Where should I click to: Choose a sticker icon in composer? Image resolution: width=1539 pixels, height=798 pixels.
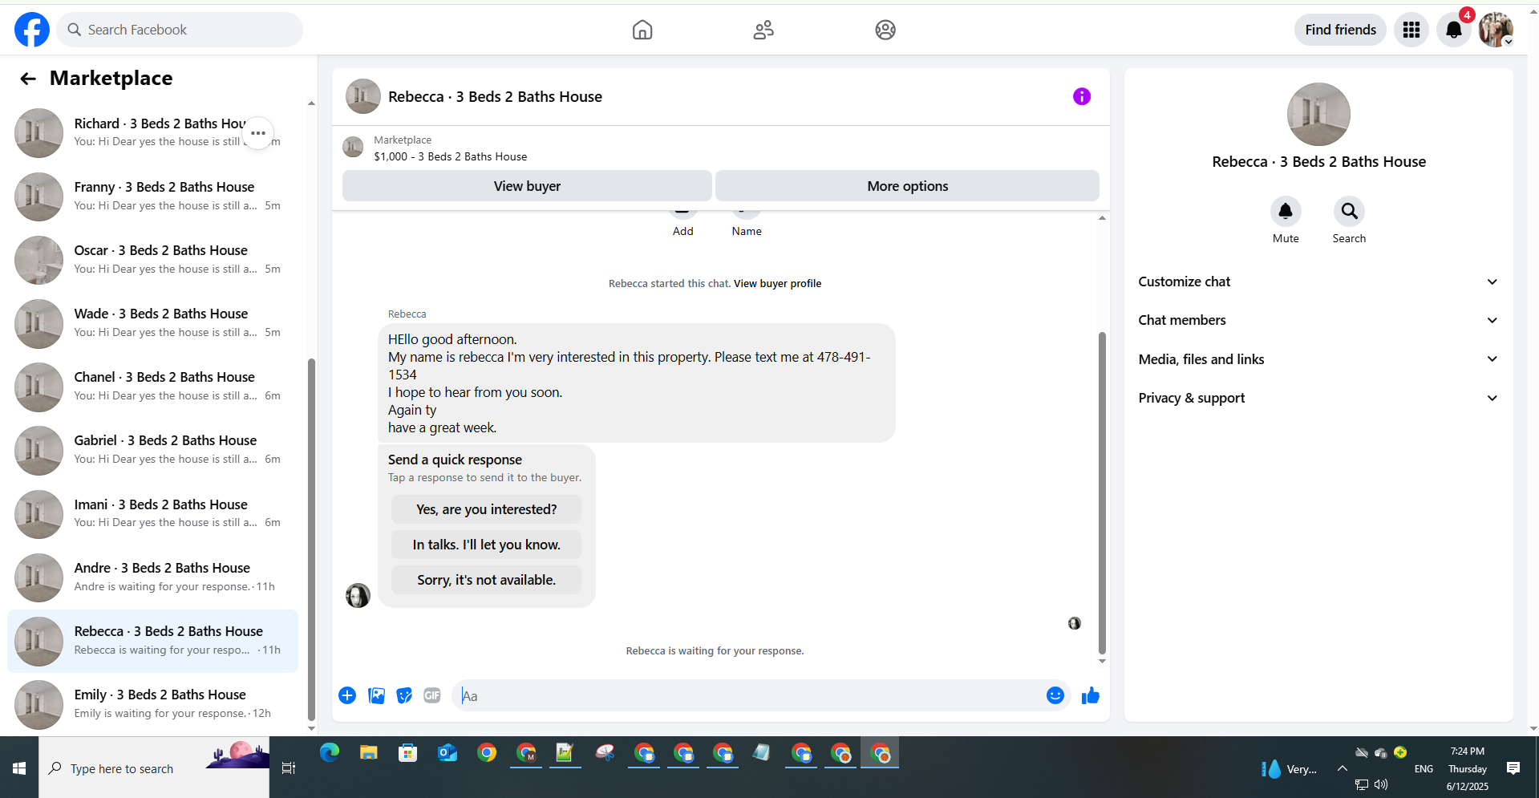(404, 695)
